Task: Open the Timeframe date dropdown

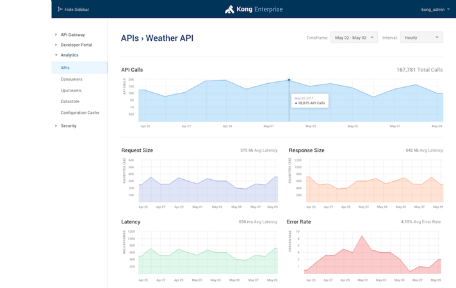Action: [354, 38]
